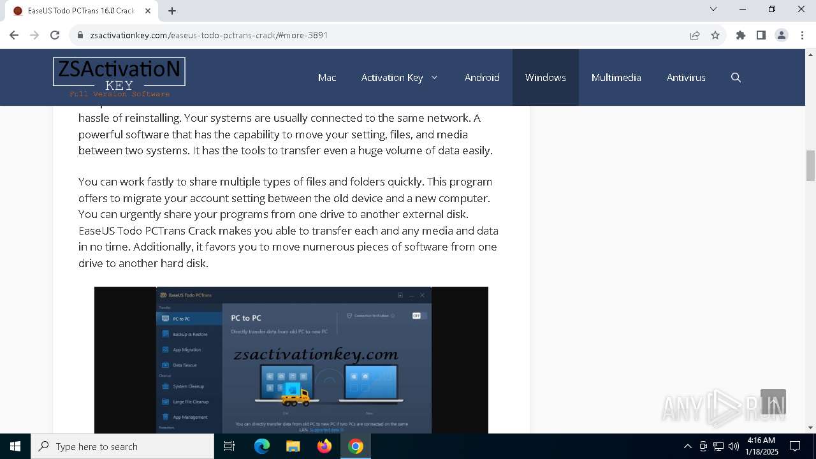Select the EaseUS Todo PCTrans 16.0 Crack tab
The height and width of the screenshot is (459, 816).
coord(80,11)
